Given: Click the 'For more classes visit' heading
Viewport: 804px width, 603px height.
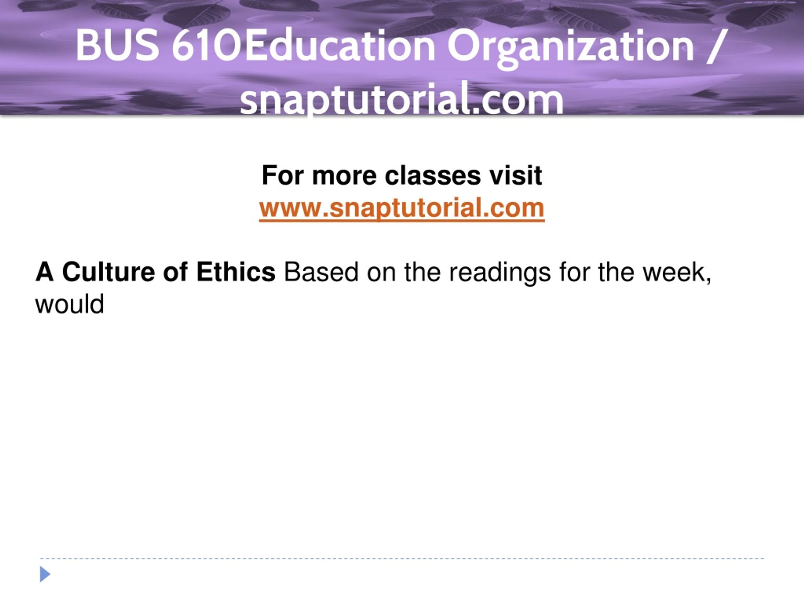Looking at the screenshot, I should (x=402, y=176).
